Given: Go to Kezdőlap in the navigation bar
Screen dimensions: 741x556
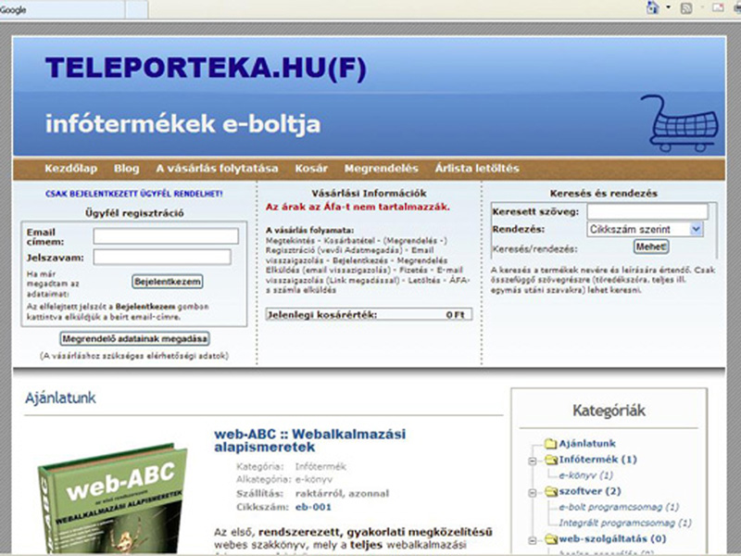Looking at the screenshot, I should click(x=71, y=169).
